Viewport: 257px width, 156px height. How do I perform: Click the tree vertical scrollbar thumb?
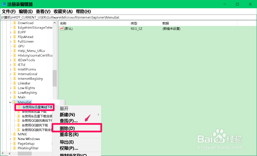[x=54, y=78]
